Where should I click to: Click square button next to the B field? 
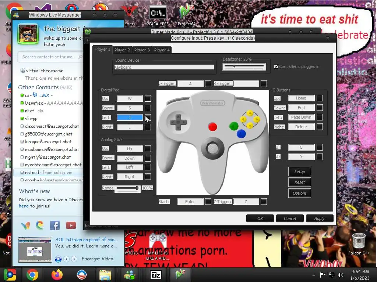(320, 147)
